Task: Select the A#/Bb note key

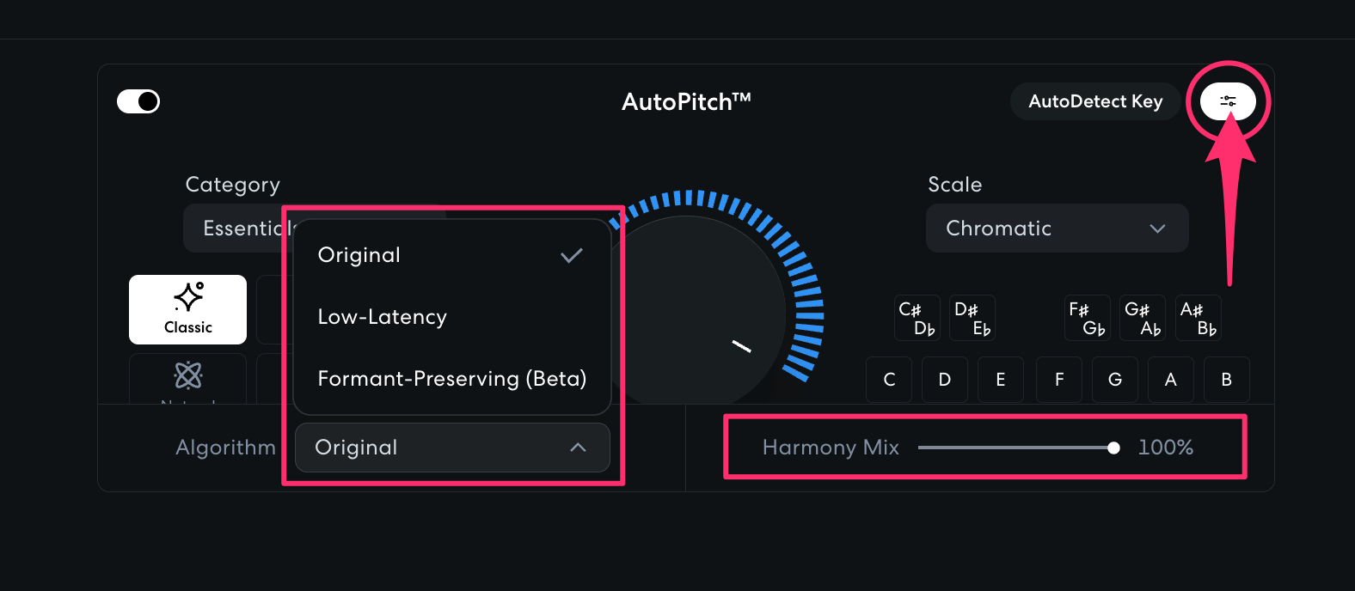Action: [1198, 317]
